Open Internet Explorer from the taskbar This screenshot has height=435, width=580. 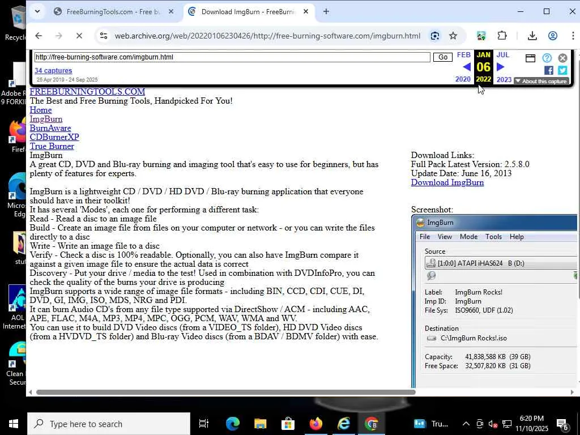point(344,424)
